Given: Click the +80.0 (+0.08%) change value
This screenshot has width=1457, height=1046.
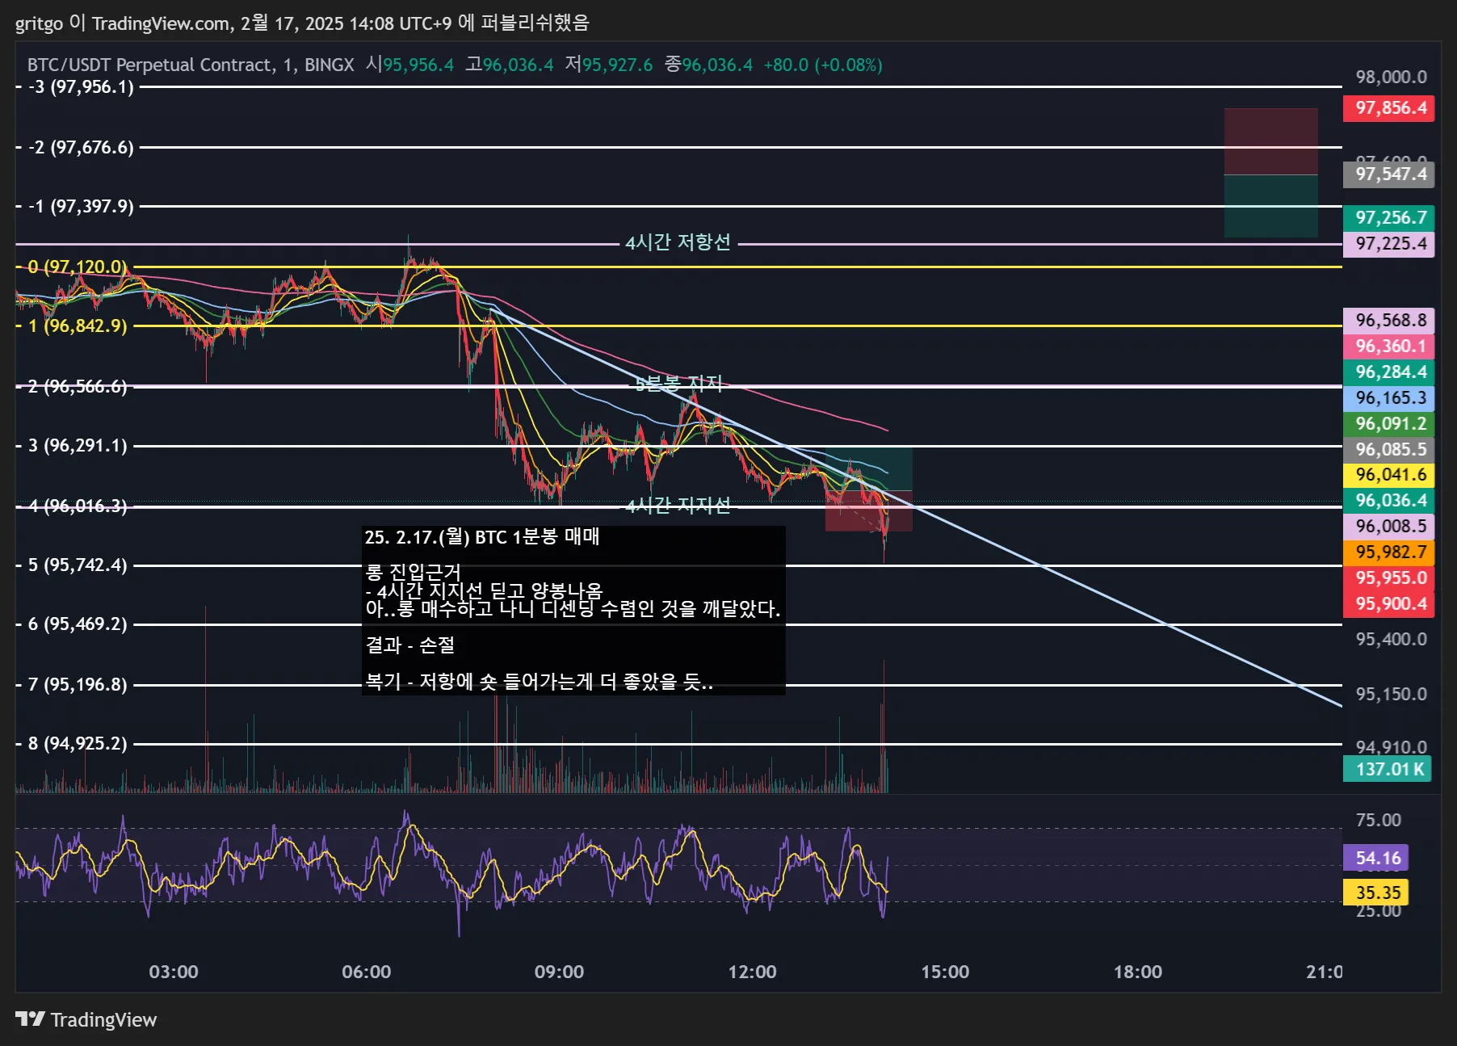Looking at the screenshot, I should (823, 65).
